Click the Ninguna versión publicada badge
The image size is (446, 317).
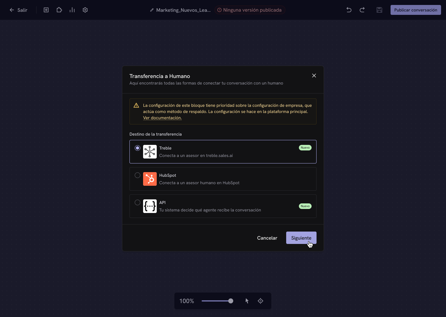pyautogui.click(x=250, y=10)
